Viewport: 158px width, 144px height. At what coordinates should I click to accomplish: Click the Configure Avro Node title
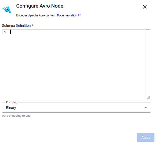(40, 6)
